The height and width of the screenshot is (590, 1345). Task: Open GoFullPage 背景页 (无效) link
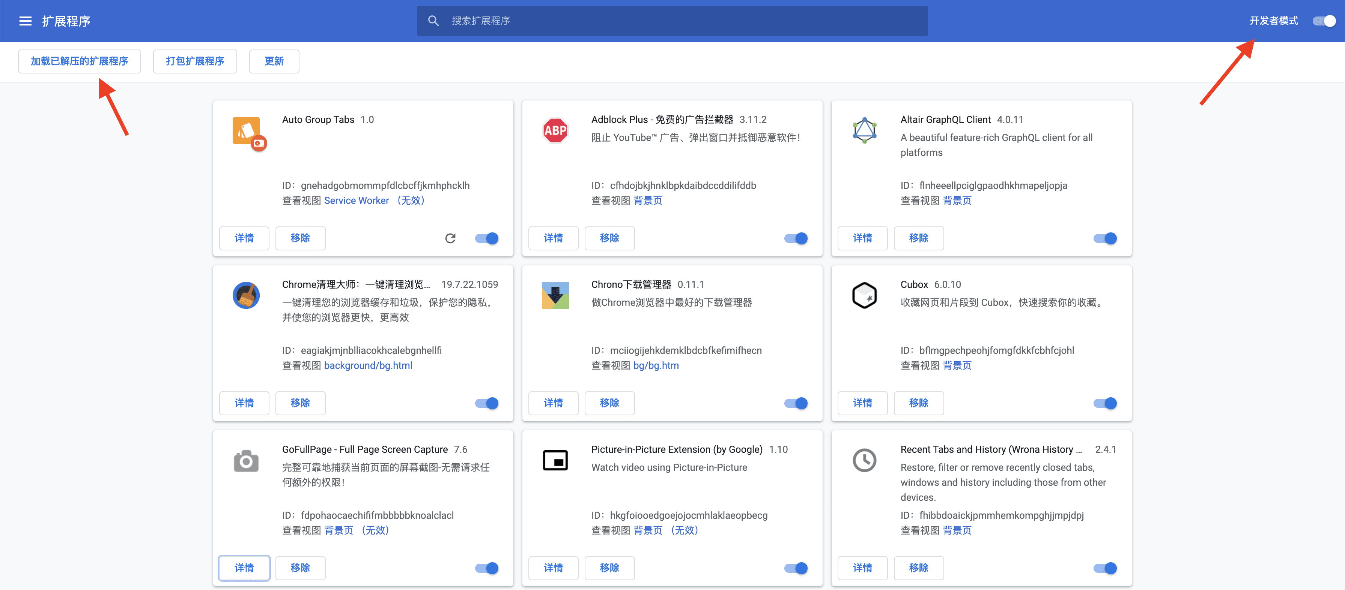tap(357, 530)
